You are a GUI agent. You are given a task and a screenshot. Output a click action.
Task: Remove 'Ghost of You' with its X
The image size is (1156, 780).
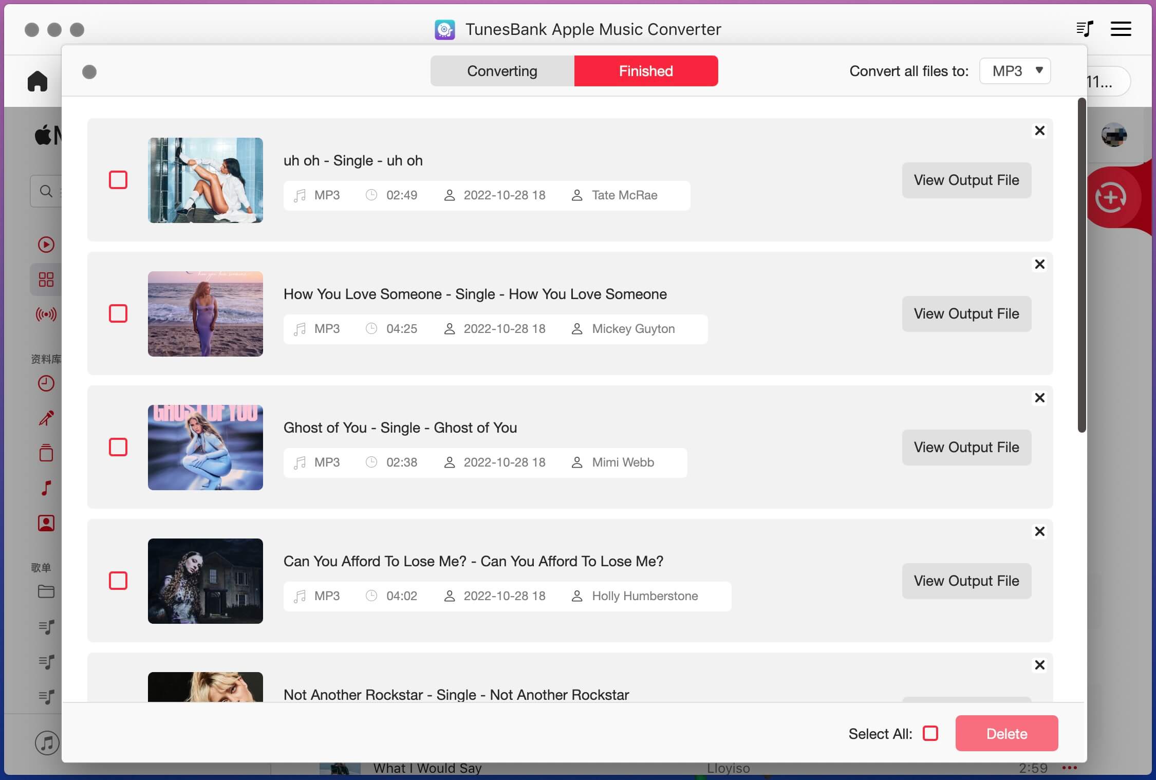(x=1039, y=398)
